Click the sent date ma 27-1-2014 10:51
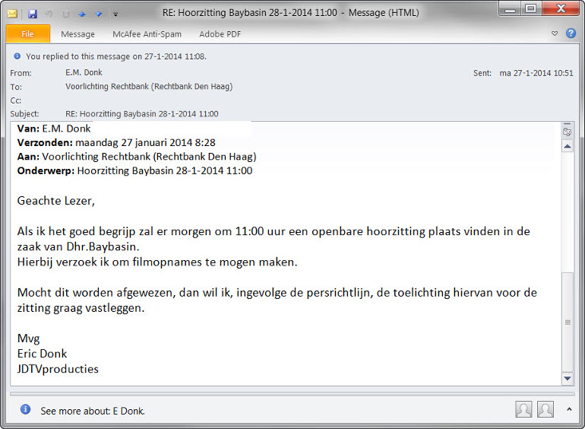The height and width of the screenshot is (429, 585). 536,73
